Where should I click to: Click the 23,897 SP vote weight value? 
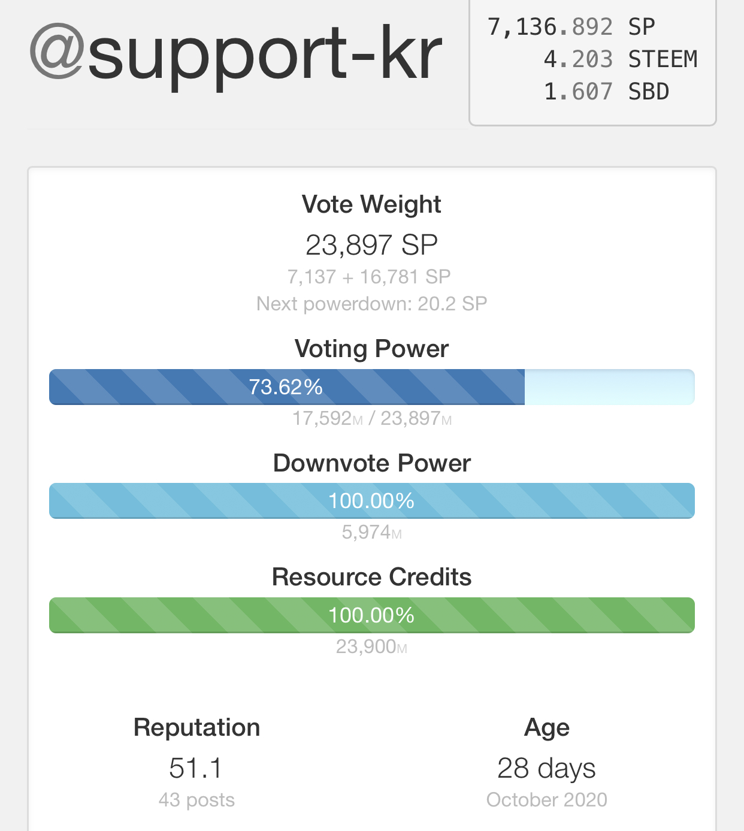coord(371,245)
